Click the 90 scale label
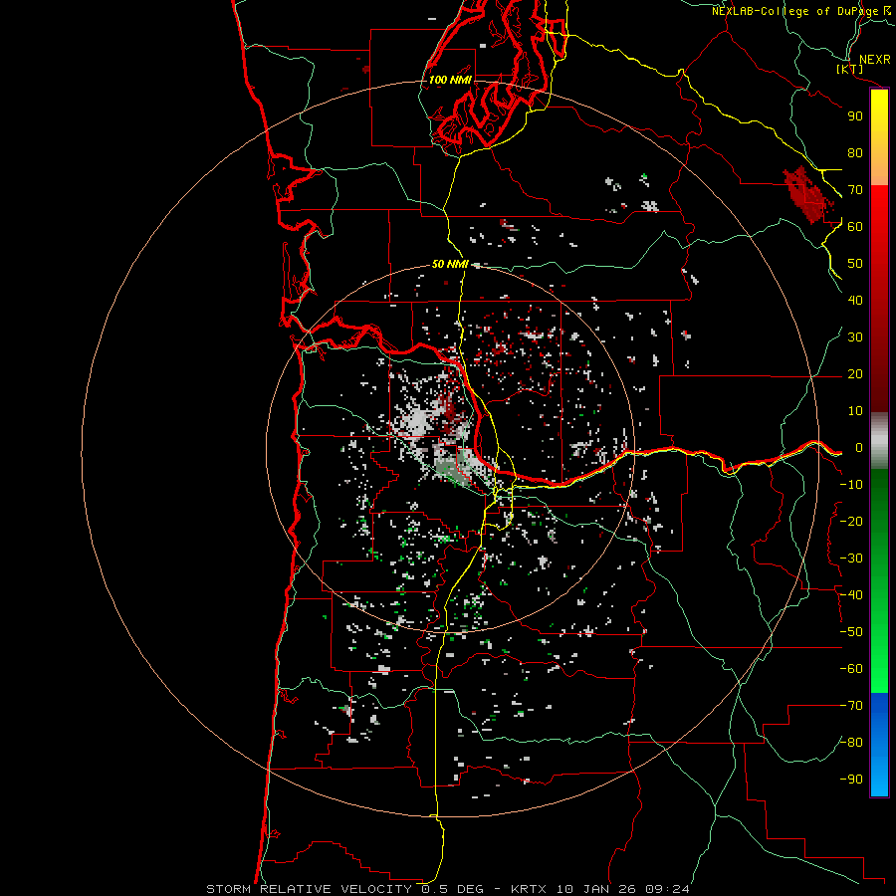The image size is (896, 896). [x=855, y=116]
